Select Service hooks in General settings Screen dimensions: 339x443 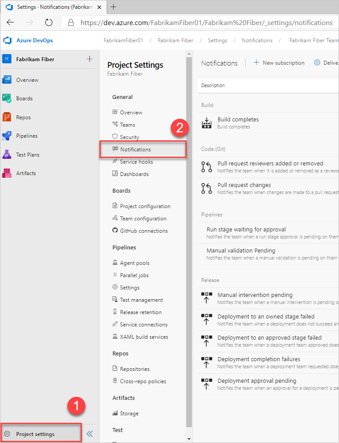click(136, 162)
